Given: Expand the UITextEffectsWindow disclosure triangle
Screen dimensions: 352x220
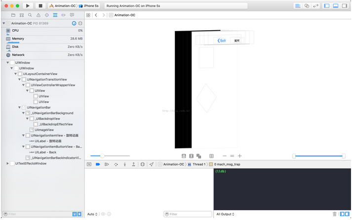Looking at the screenshot, I should (x=7, y=163).
